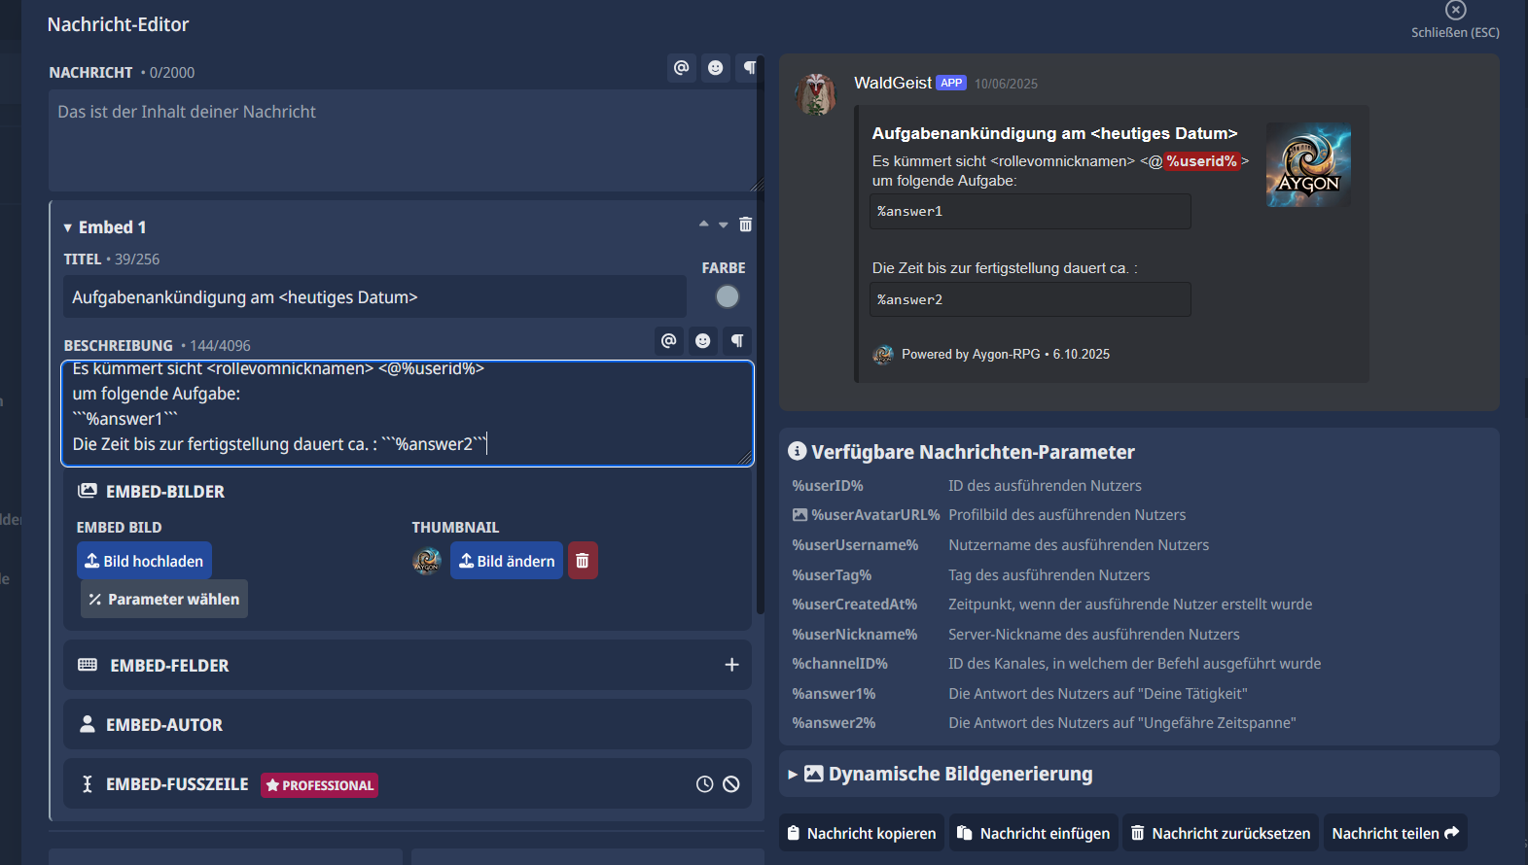Viewport: 1528px width, 865px height.
Task: Toggle the footer disable circle icon
Action: [x=731, y=784]
